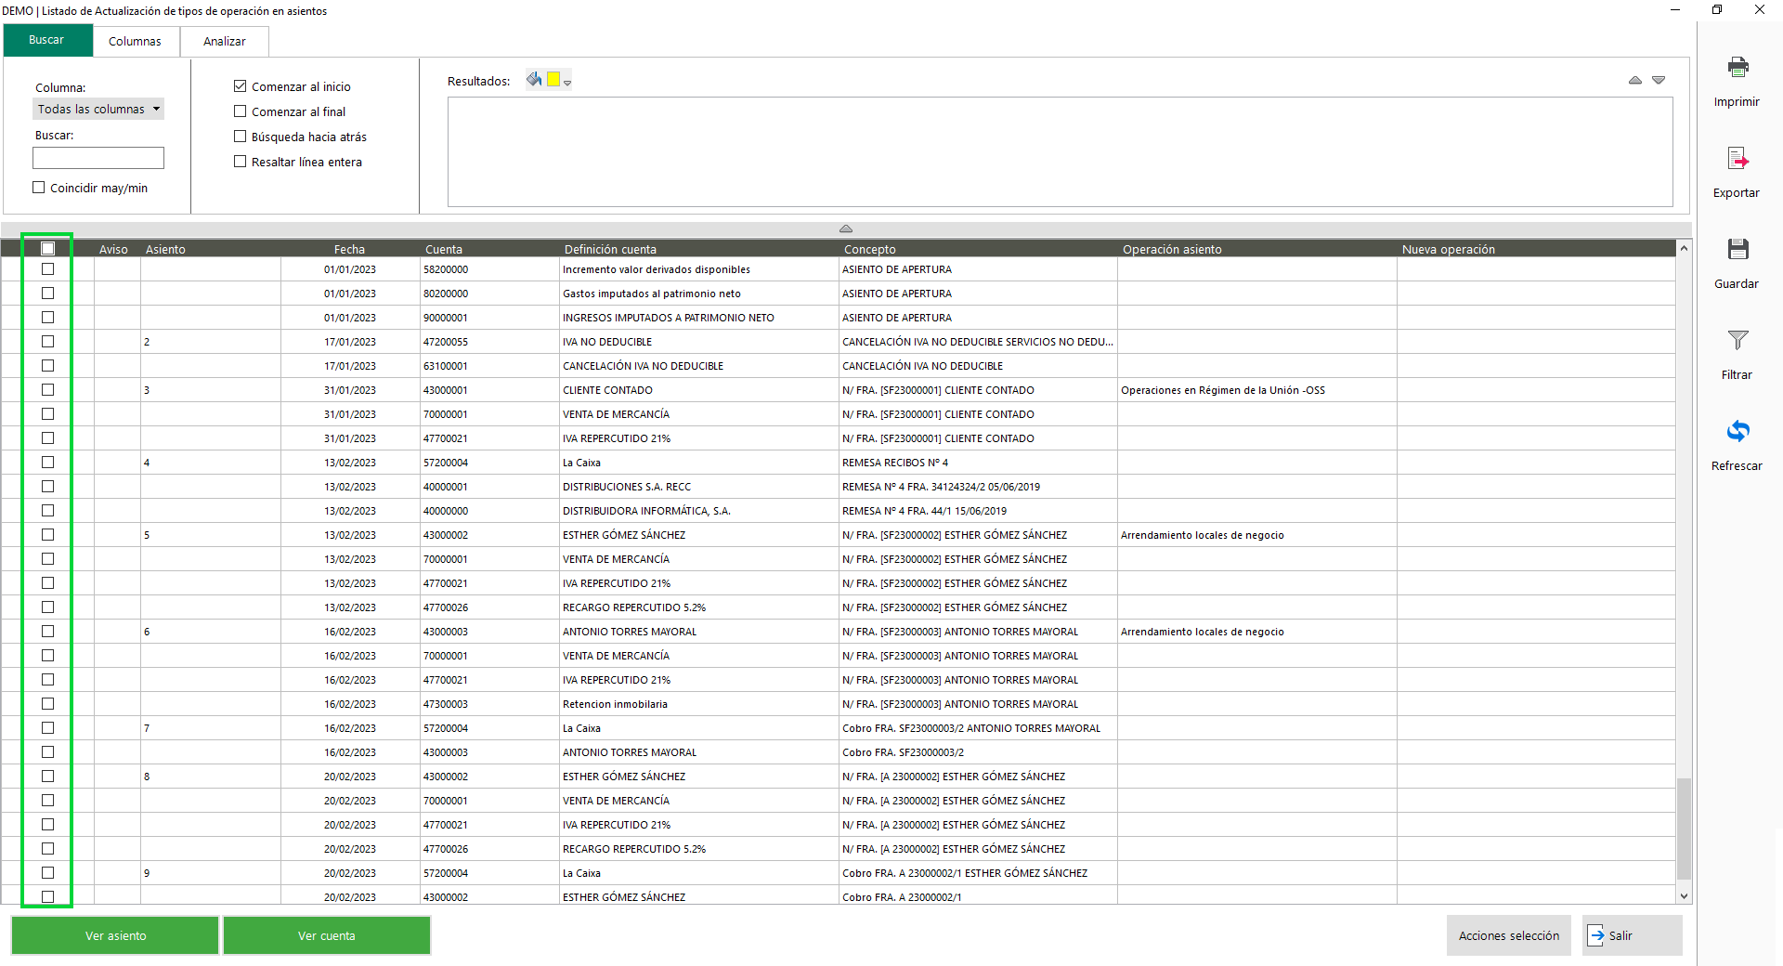Click the paint bucket highlight icon

(x=534, y=80)
